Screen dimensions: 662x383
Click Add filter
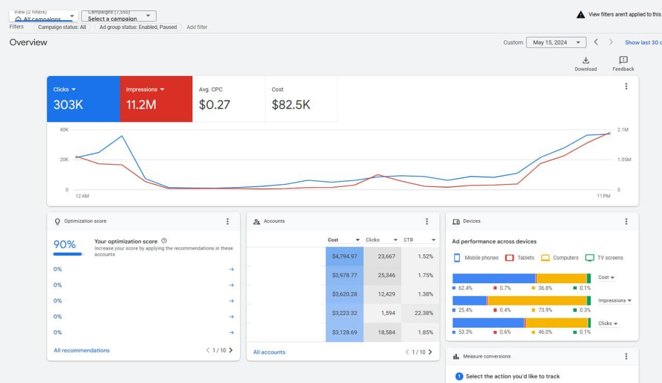pos(197,27)
